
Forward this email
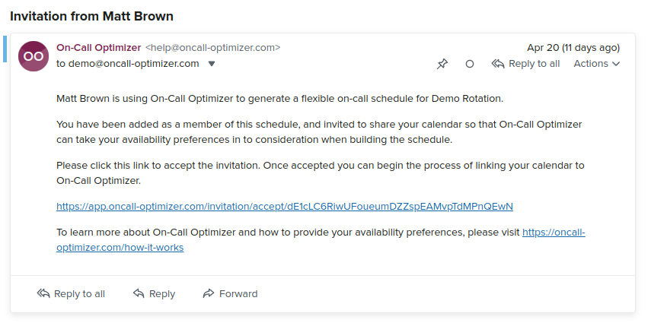(230, 293)
